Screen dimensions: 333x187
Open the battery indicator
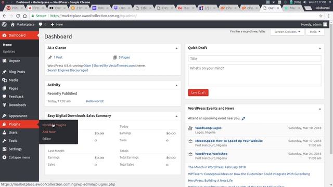point(291,2)
